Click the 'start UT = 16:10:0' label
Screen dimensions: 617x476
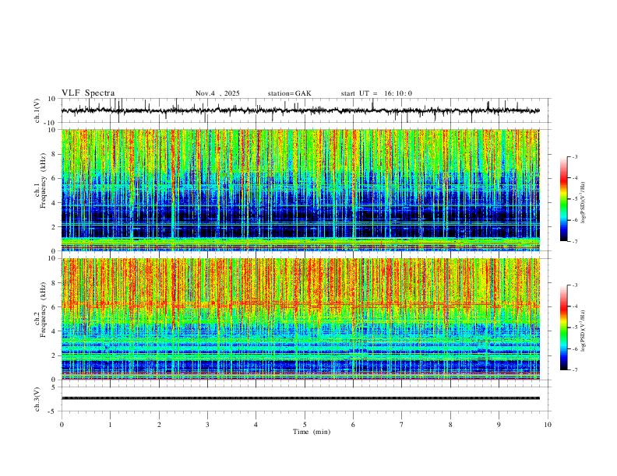(376, 93)
